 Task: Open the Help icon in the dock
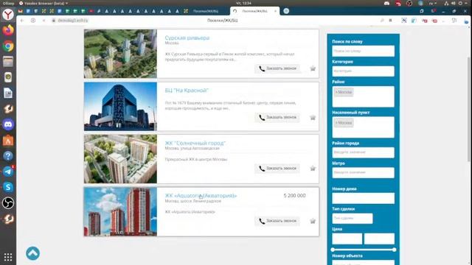[8, 156]
